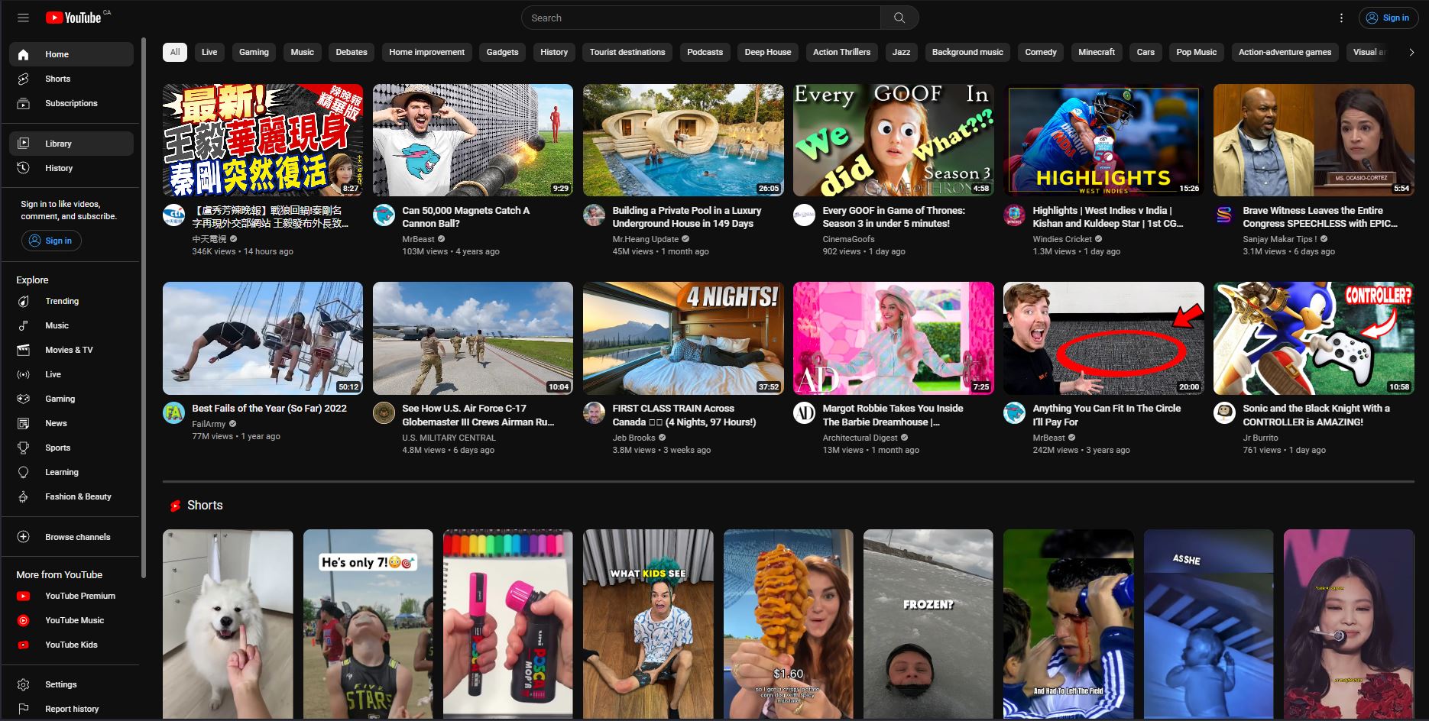
Task: Select the All filter chip
Action: [x=175, y=52]
